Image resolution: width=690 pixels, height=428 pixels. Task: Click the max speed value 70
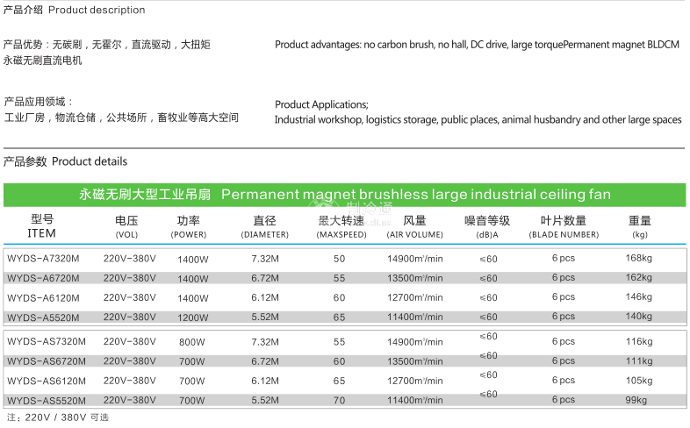[x=340, y=401]
